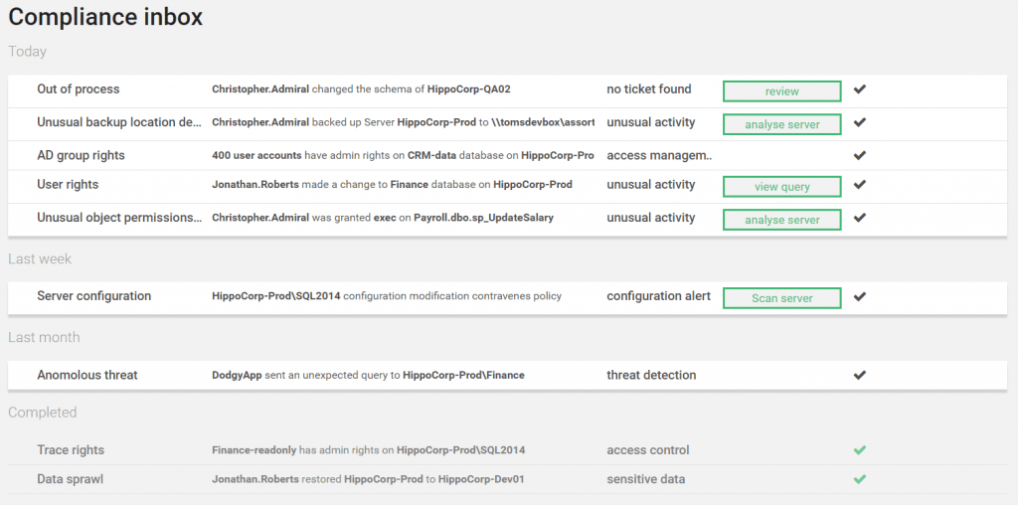1018x505 pixels.
Task: Click 400 user accounts description
Action: pos(404,155)
